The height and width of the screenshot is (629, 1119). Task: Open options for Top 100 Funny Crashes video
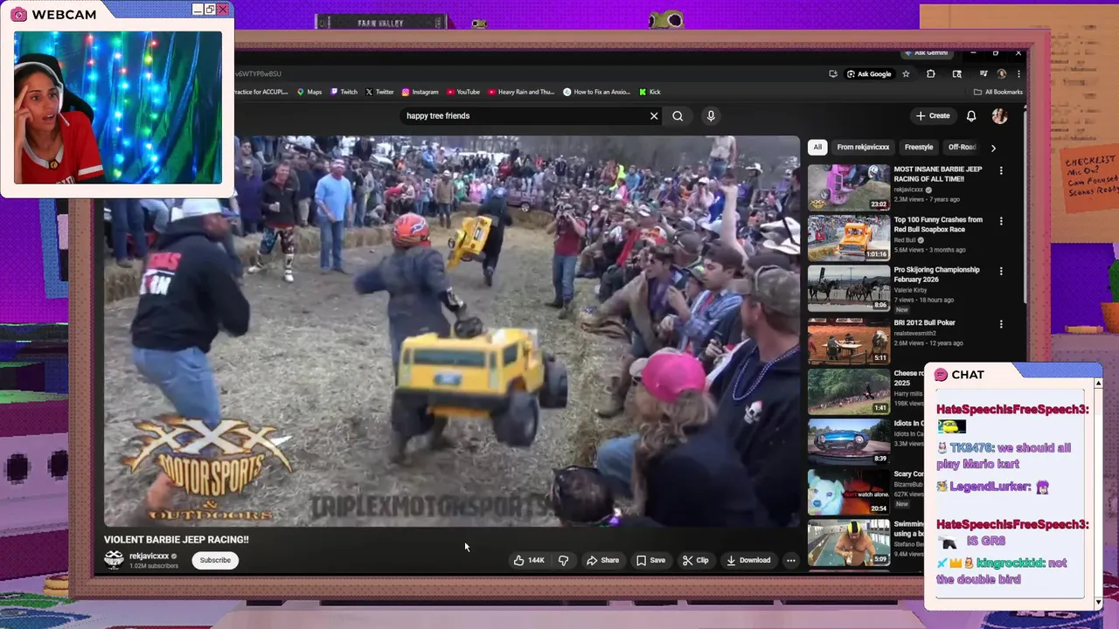coord(1001,221)
